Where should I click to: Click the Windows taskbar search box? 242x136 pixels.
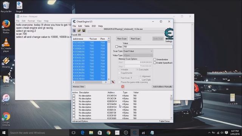[39, 133]
